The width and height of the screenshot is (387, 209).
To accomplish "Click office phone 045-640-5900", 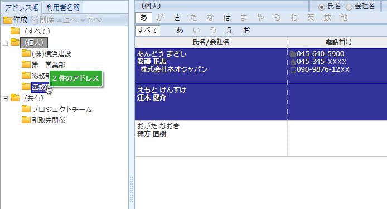I will tap(320, 53).
